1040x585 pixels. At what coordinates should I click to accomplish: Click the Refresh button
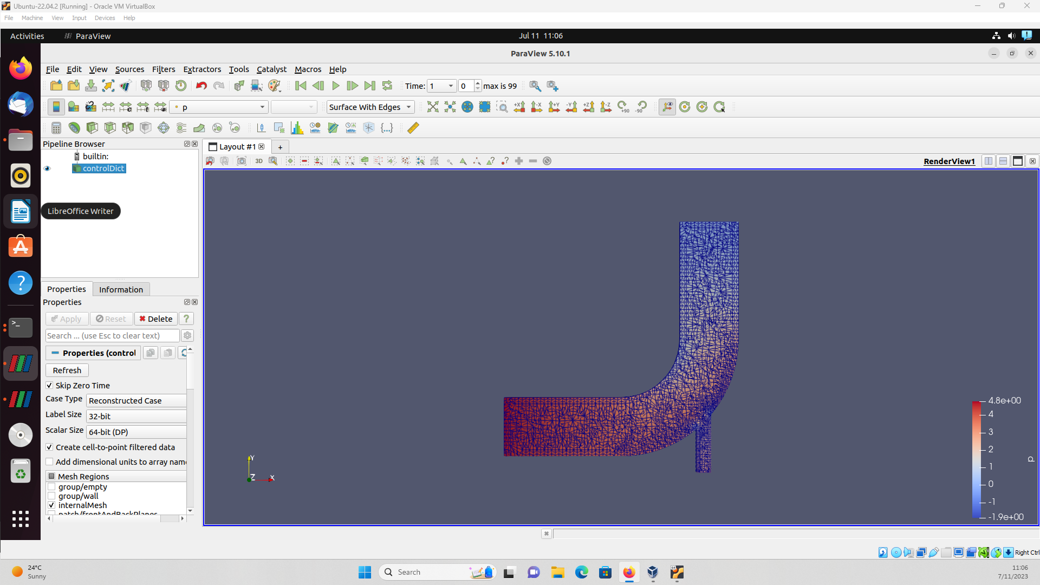(67, 370)
